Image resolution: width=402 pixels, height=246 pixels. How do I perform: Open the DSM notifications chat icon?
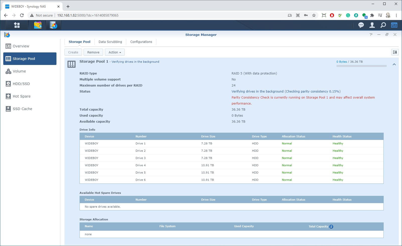point(361,25)
